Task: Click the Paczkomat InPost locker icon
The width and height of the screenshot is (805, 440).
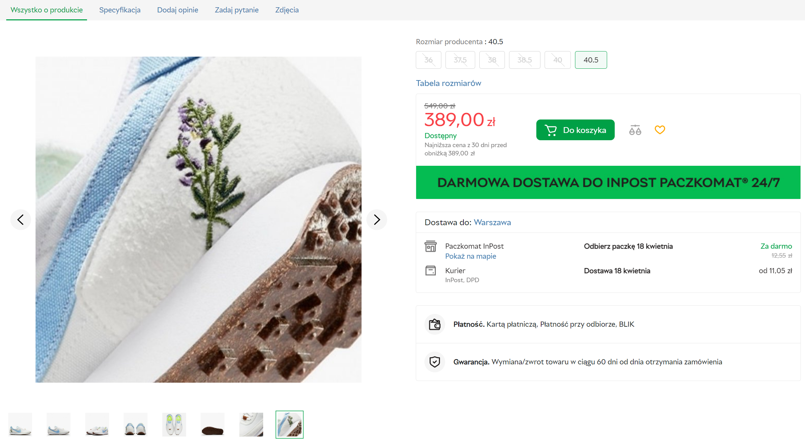Action: [430, 246]
